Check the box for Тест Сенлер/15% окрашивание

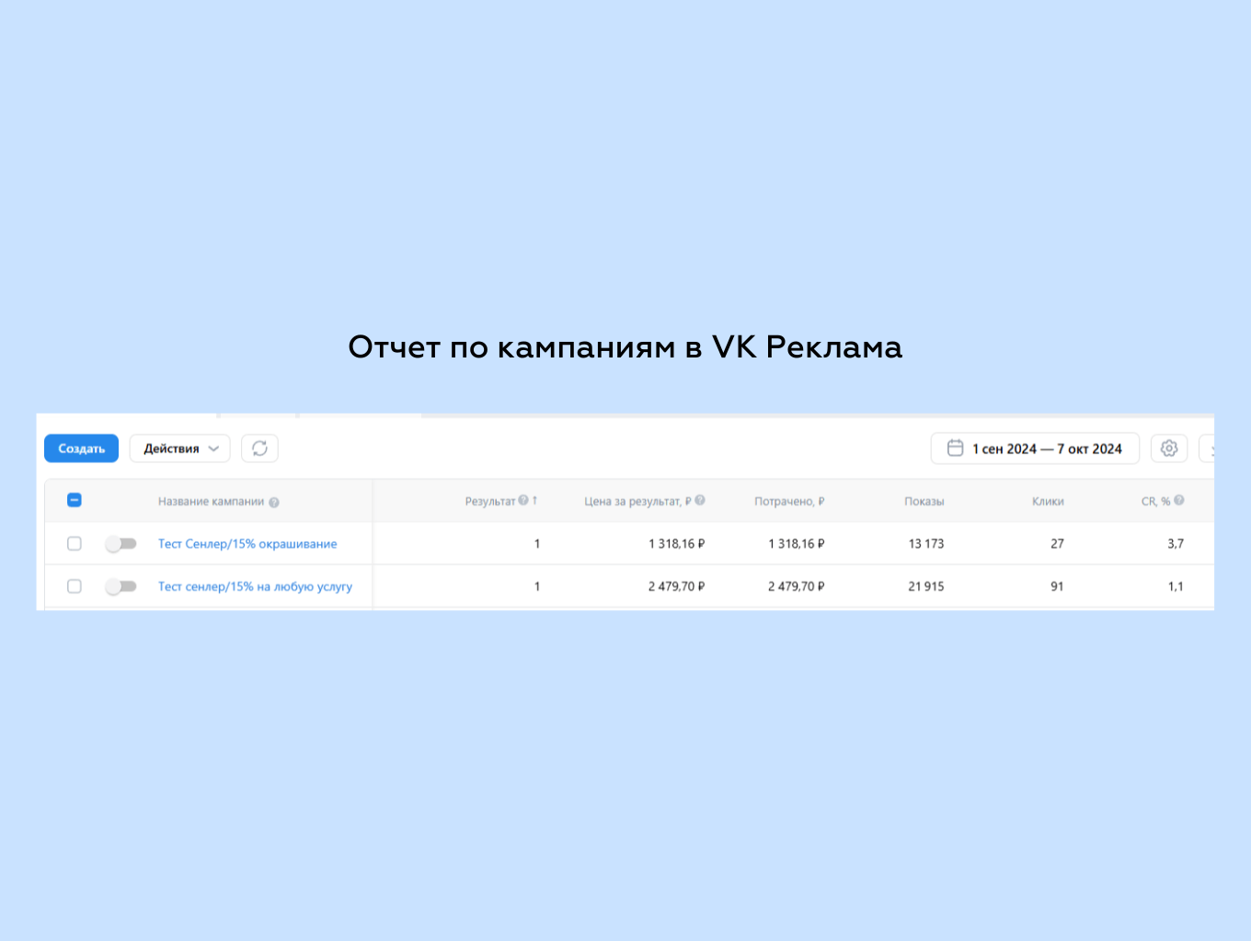point(75,544)
